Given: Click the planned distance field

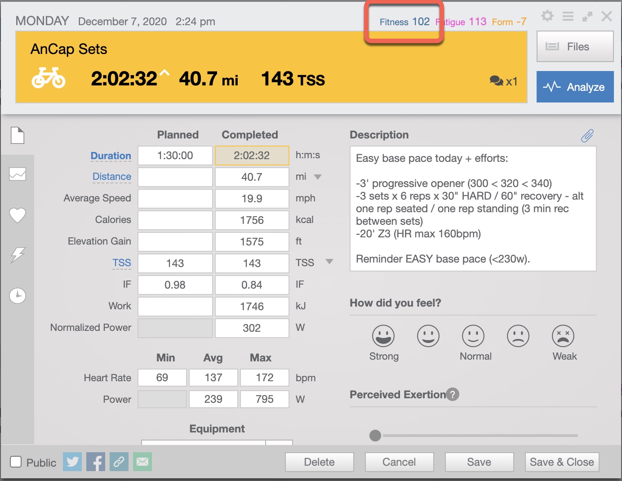Looking at the screenshot, I should pyautogui.click(x=175, y=177).
